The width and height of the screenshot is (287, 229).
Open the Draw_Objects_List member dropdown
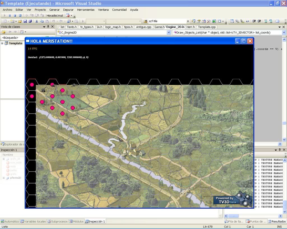click(x=284, y=32)
